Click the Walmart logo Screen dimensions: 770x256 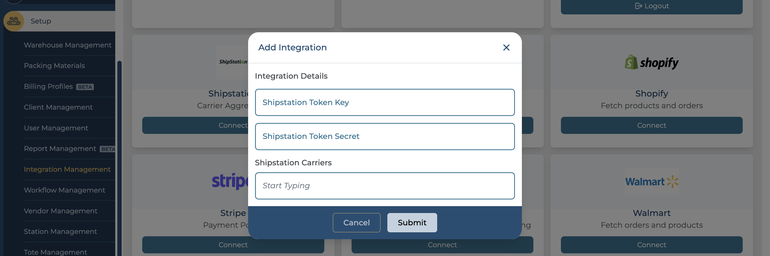[651, 182]
